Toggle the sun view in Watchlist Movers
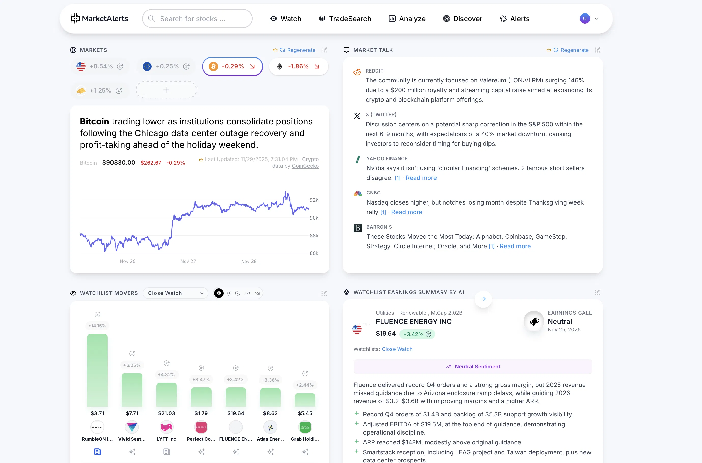The image size is (702, 463). (228, 293)
